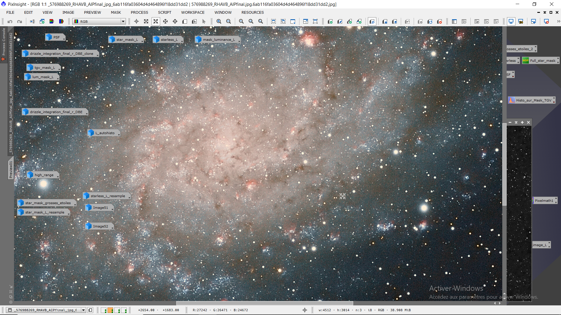Click the Histo_sur_Mask_TGV process icon
This screenshot has width=561, height=315.
532,100
